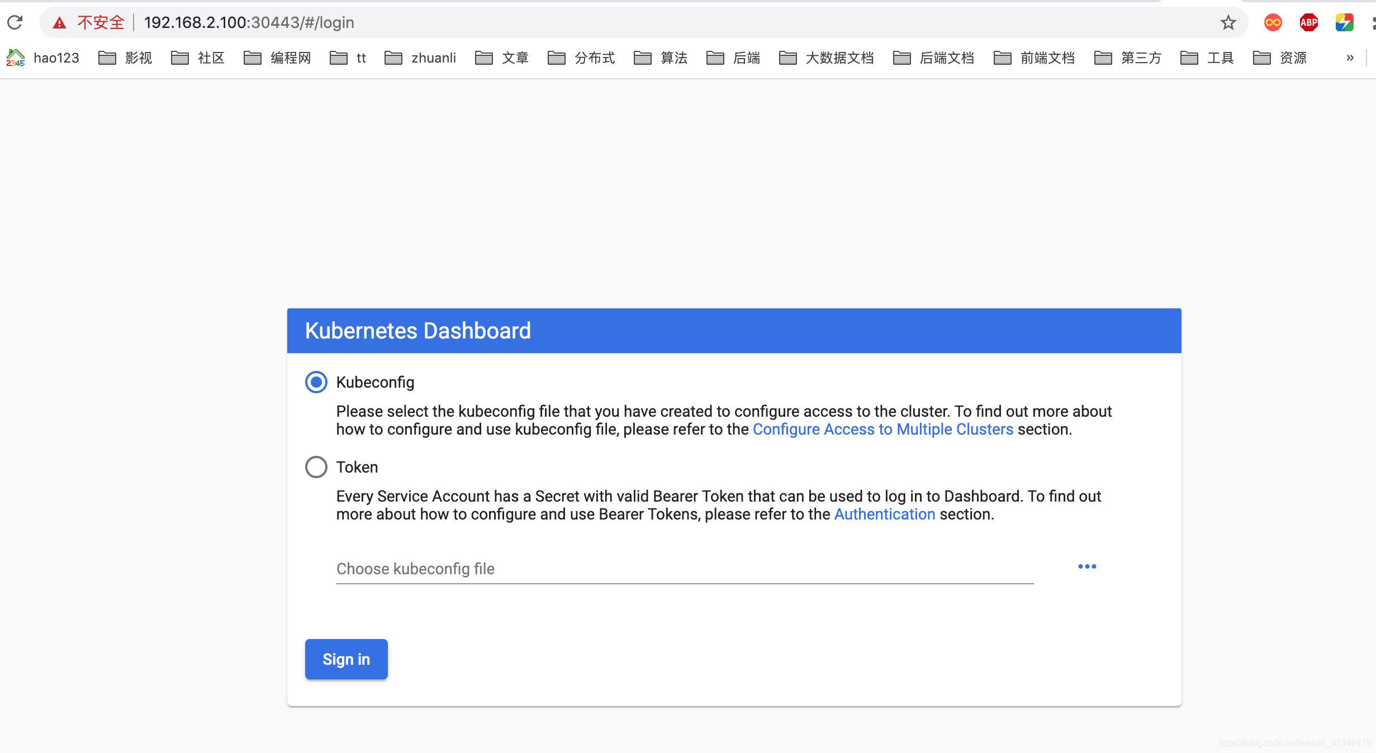Open the 算法 bookmarks folder

click(x=661, y=58)
